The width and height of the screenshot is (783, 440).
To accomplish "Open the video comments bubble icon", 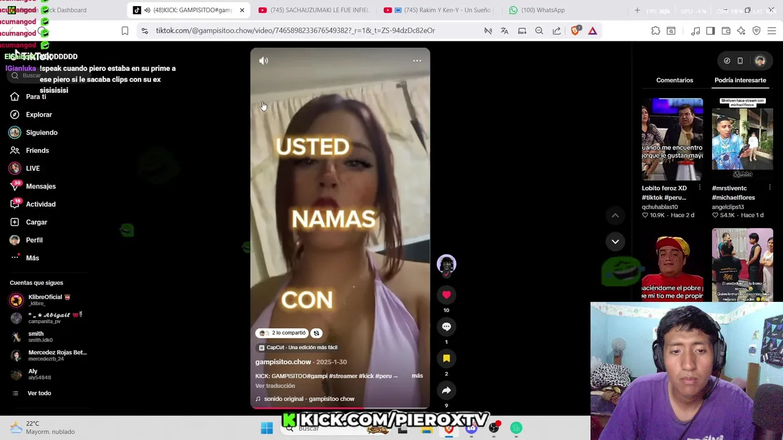I will 447,326.
